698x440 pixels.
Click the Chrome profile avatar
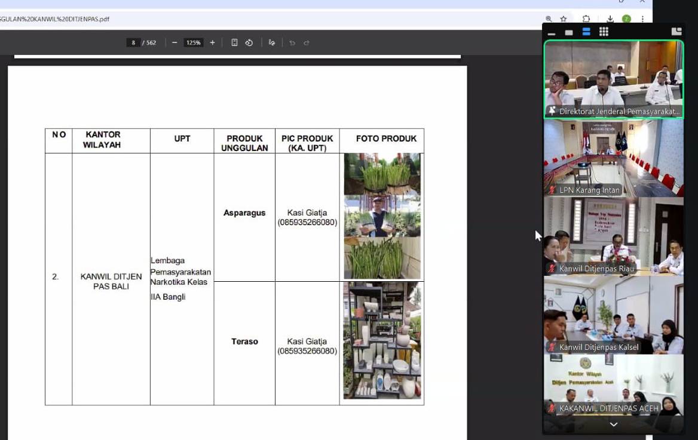coord(626,19)
